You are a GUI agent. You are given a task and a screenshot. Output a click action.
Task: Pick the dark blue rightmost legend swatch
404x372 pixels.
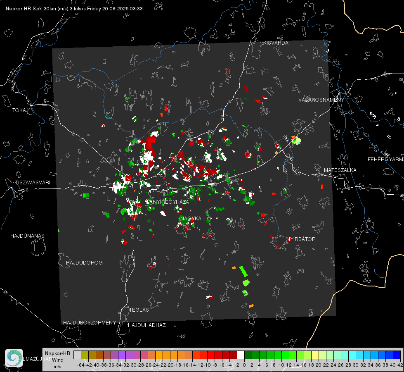[x=397, y=355]
